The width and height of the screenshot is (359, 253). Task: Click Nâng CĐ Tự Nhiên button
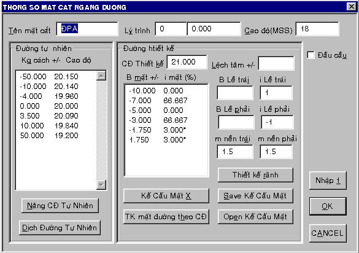(60, 206)
